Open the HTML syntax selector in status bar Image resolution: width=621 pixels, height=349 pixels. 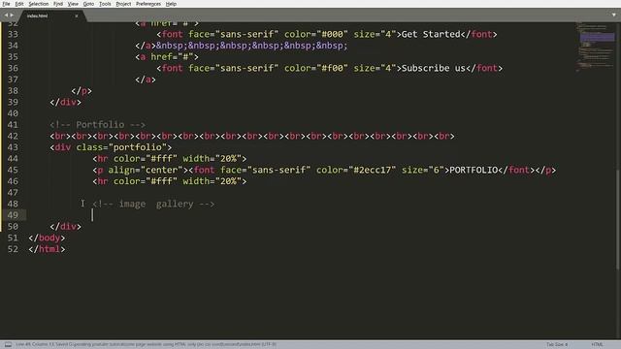597,345
